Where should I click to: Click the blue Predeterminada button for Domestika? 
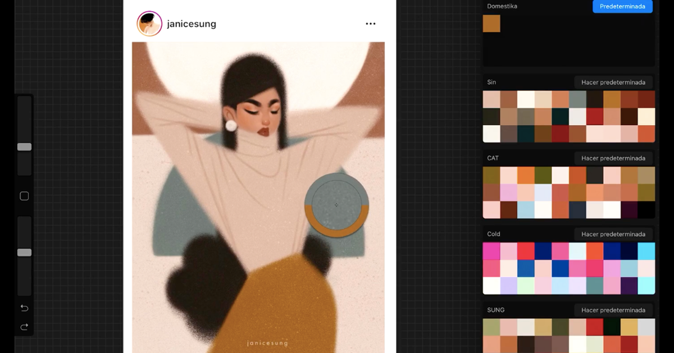pyautogui.click(x=622, y=6)
